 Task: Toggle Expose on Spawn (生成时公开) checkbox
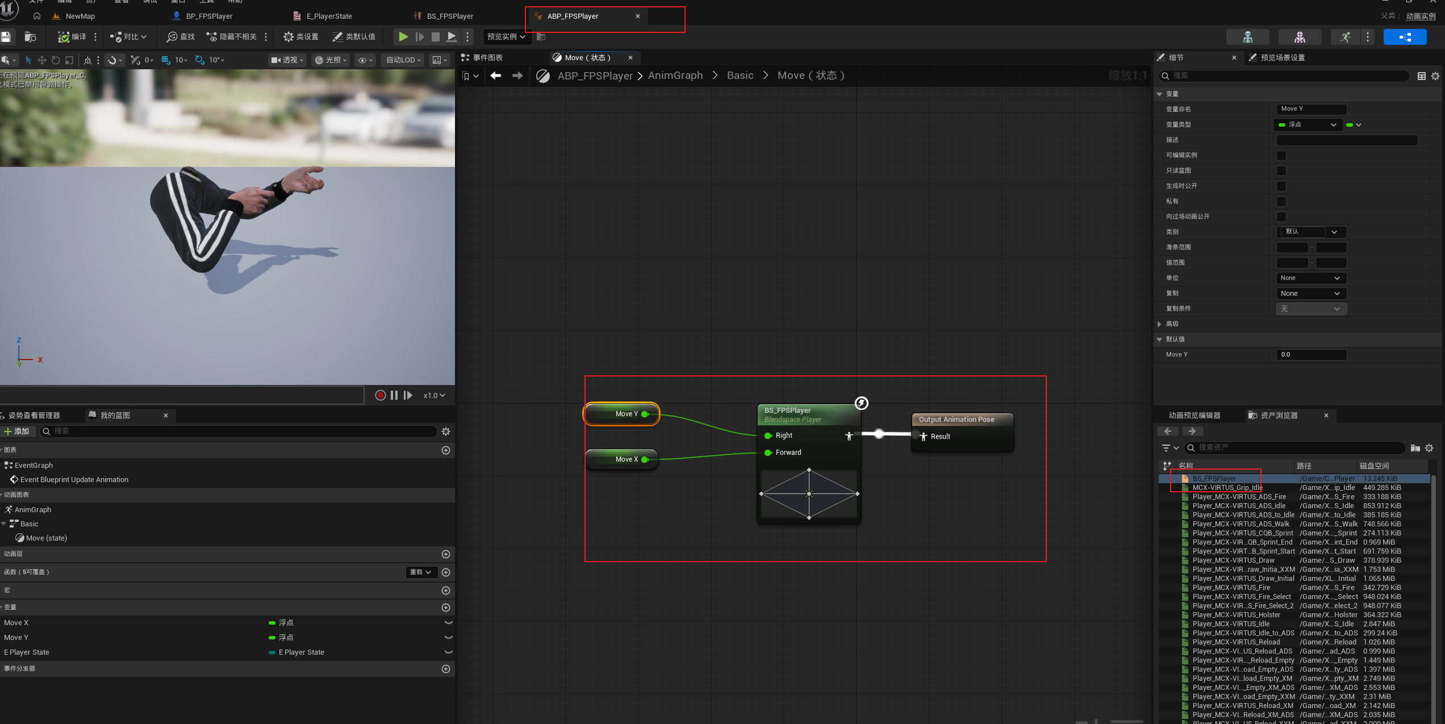(x=1281, y=186)
